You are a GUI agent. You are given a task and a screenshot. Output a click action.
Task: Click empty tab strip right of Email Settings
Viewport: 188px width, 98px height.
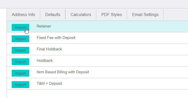(x=176, y=15)
